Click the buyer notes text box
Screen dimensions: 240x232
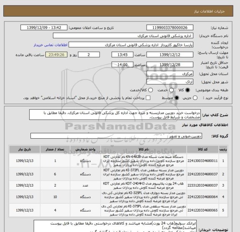(x=115, y=226)
